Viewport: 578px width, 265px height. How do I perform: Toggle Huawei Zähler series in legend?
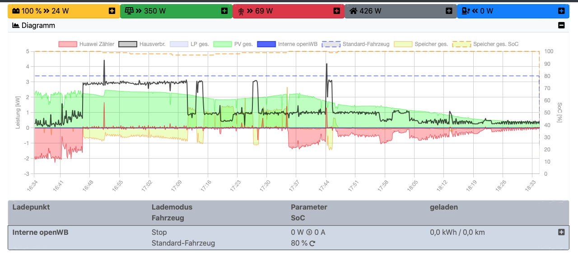[x=87, y=44]
